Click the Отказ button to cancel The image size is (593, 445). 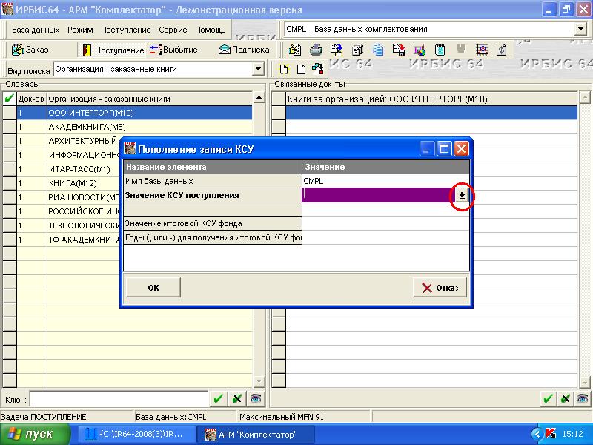point(440,288)
